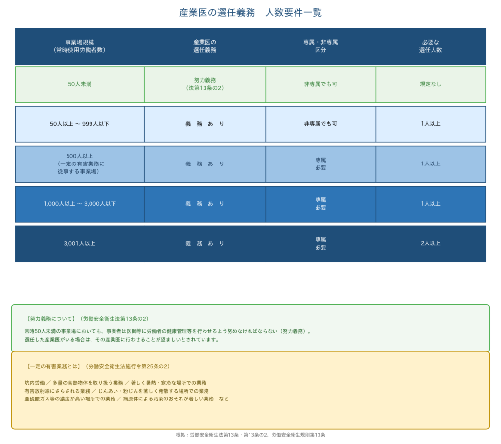Click the 根拠 citation text at the bottom
Image resolution: width=501 pixels, height=444 pixels.
(250, 433)
